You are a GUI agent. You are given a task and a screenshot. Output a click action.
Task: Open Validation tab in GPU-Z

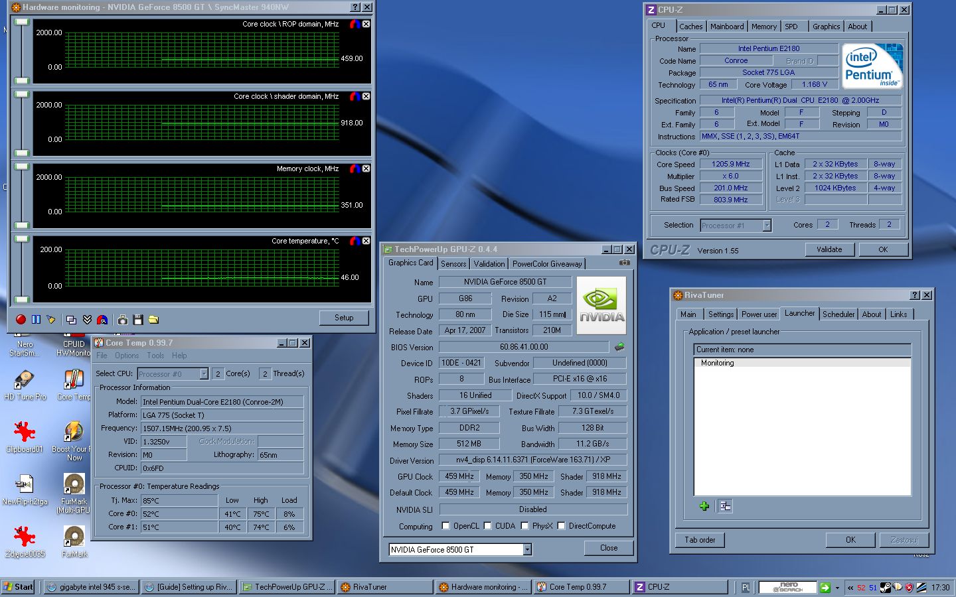489,264
